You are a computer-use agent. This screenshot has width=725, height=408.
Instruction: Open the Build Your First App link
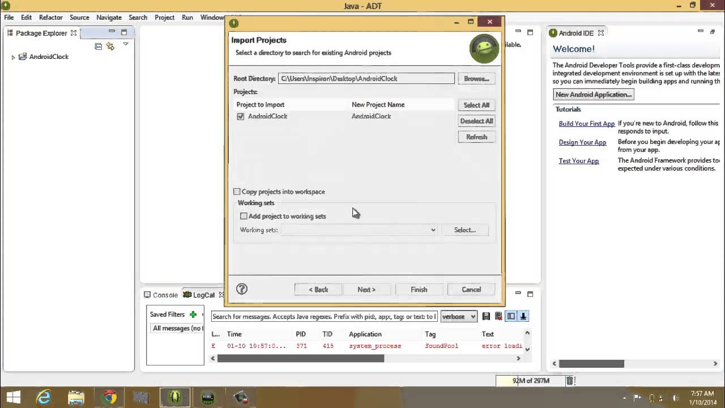coord(587,124)
